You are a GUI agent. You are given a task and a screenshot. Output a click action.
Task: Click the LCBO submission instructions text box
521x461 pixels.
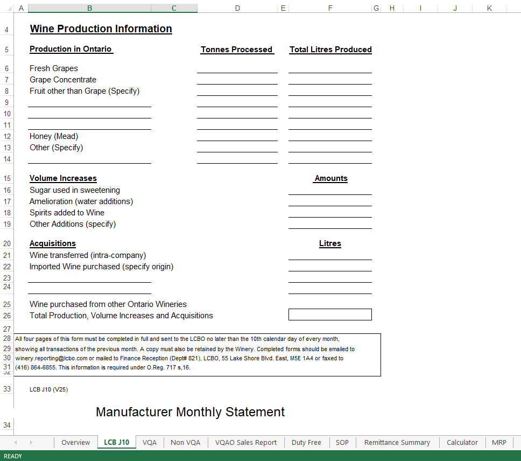(197, 355)
